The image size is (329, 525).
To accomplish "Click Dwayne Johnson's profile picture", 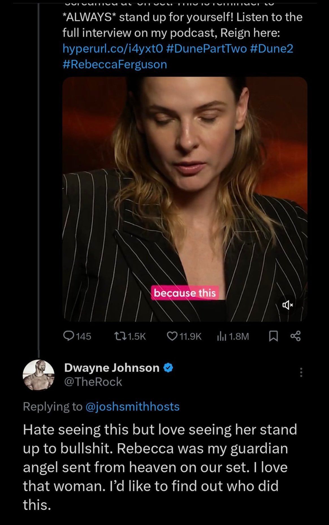I will point(38,375).
